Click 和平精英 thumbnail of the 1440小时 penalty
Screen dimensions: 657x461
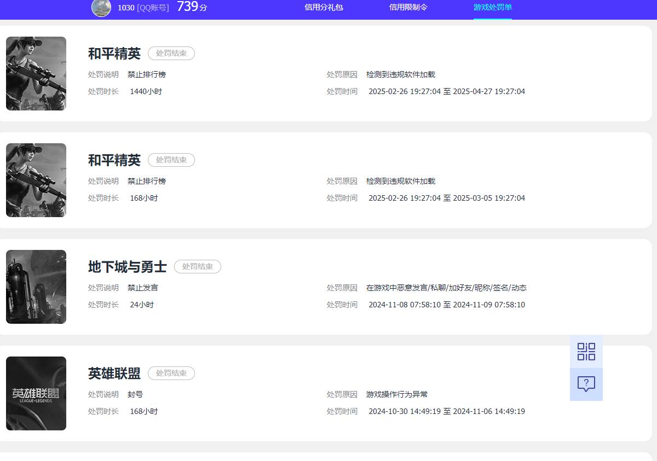click(36, 73)
